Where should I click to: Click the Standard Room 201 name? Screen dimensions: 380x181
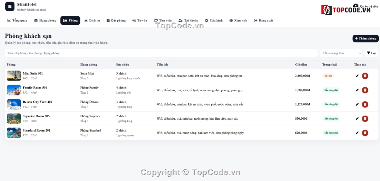pos(36,130)
